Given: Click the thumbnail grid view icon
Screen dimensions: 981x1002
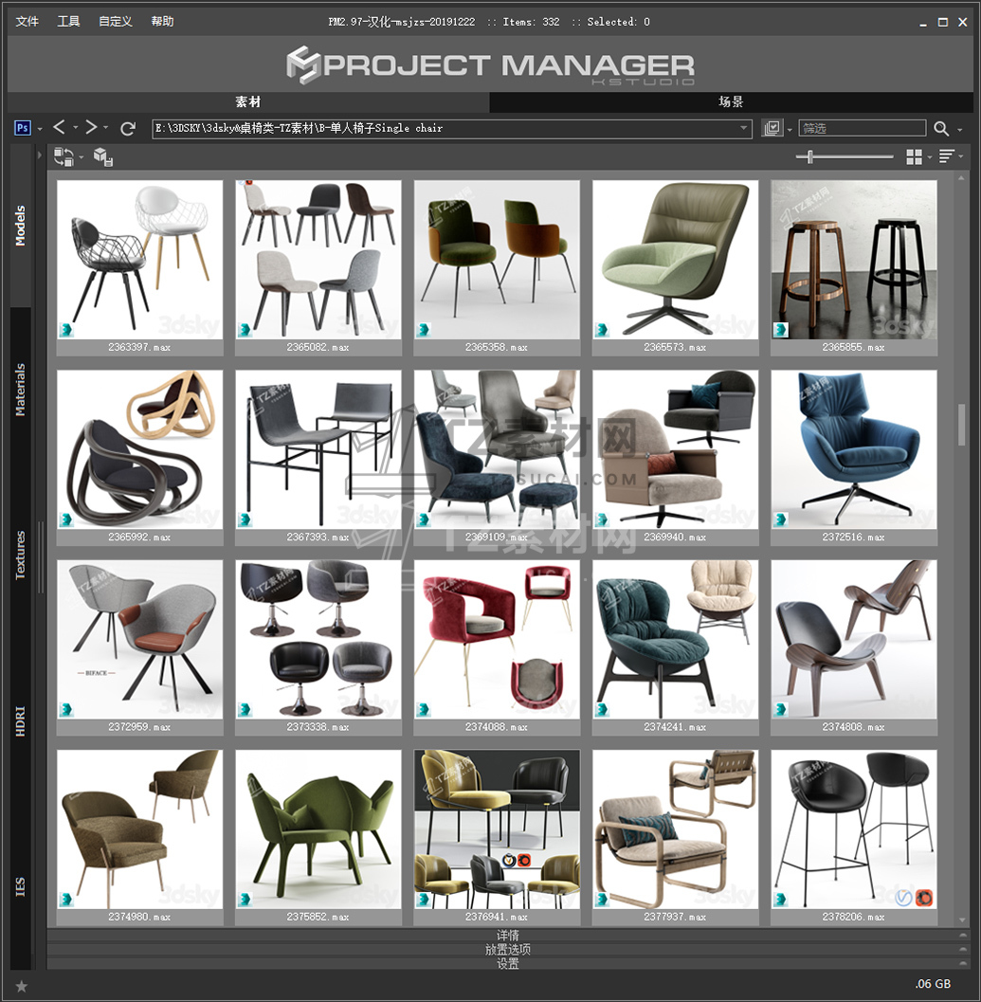Looking at the screenshot, I should [x=914, y=156].
